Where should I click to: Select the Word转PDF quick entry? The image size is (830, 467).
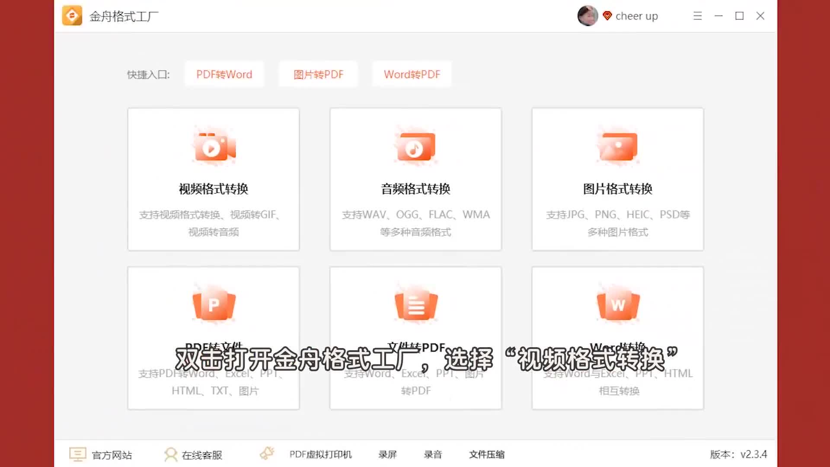(412, 74)
